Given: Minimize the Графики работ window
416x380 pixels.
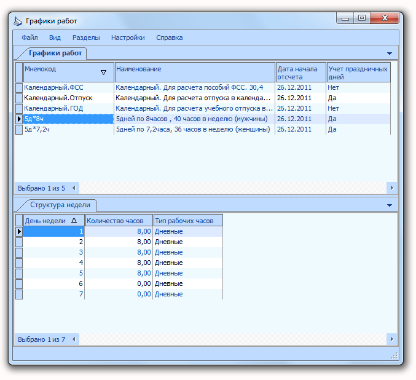Looking at the screenshot, I should [345, 18].
